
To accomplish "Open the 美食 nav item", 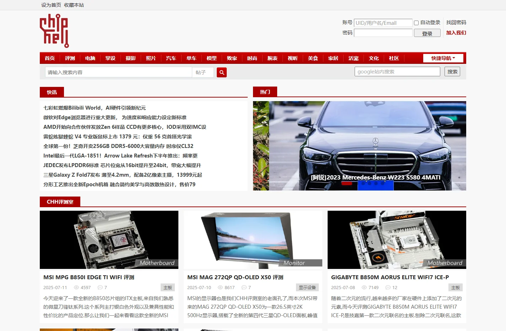I will pos(313,58).
